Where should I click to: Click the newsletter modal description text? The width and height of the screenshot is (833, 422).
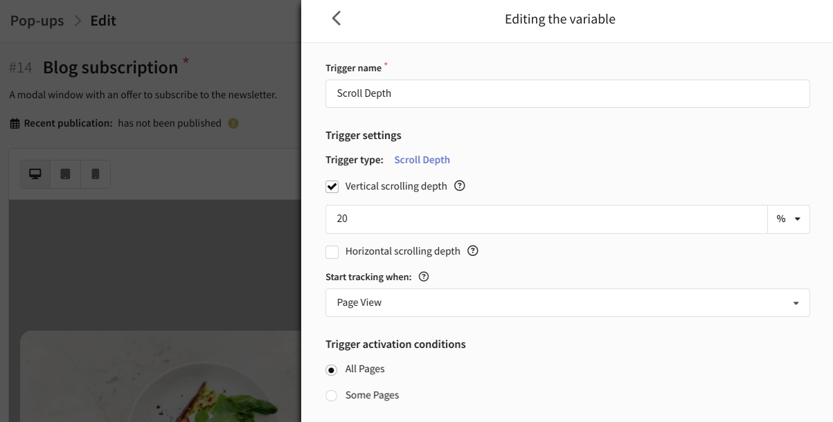(x=143, y=95)
